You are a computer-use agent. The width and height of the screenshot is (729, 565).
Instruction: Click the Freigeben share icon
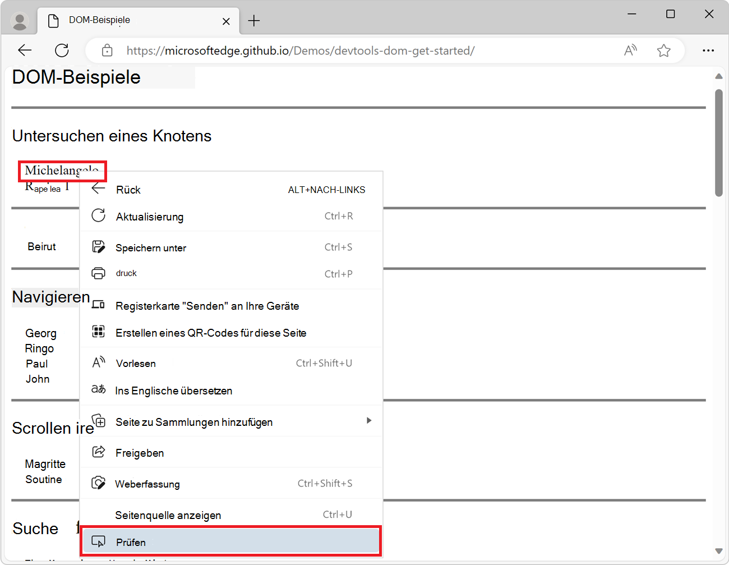pos(99,452)
